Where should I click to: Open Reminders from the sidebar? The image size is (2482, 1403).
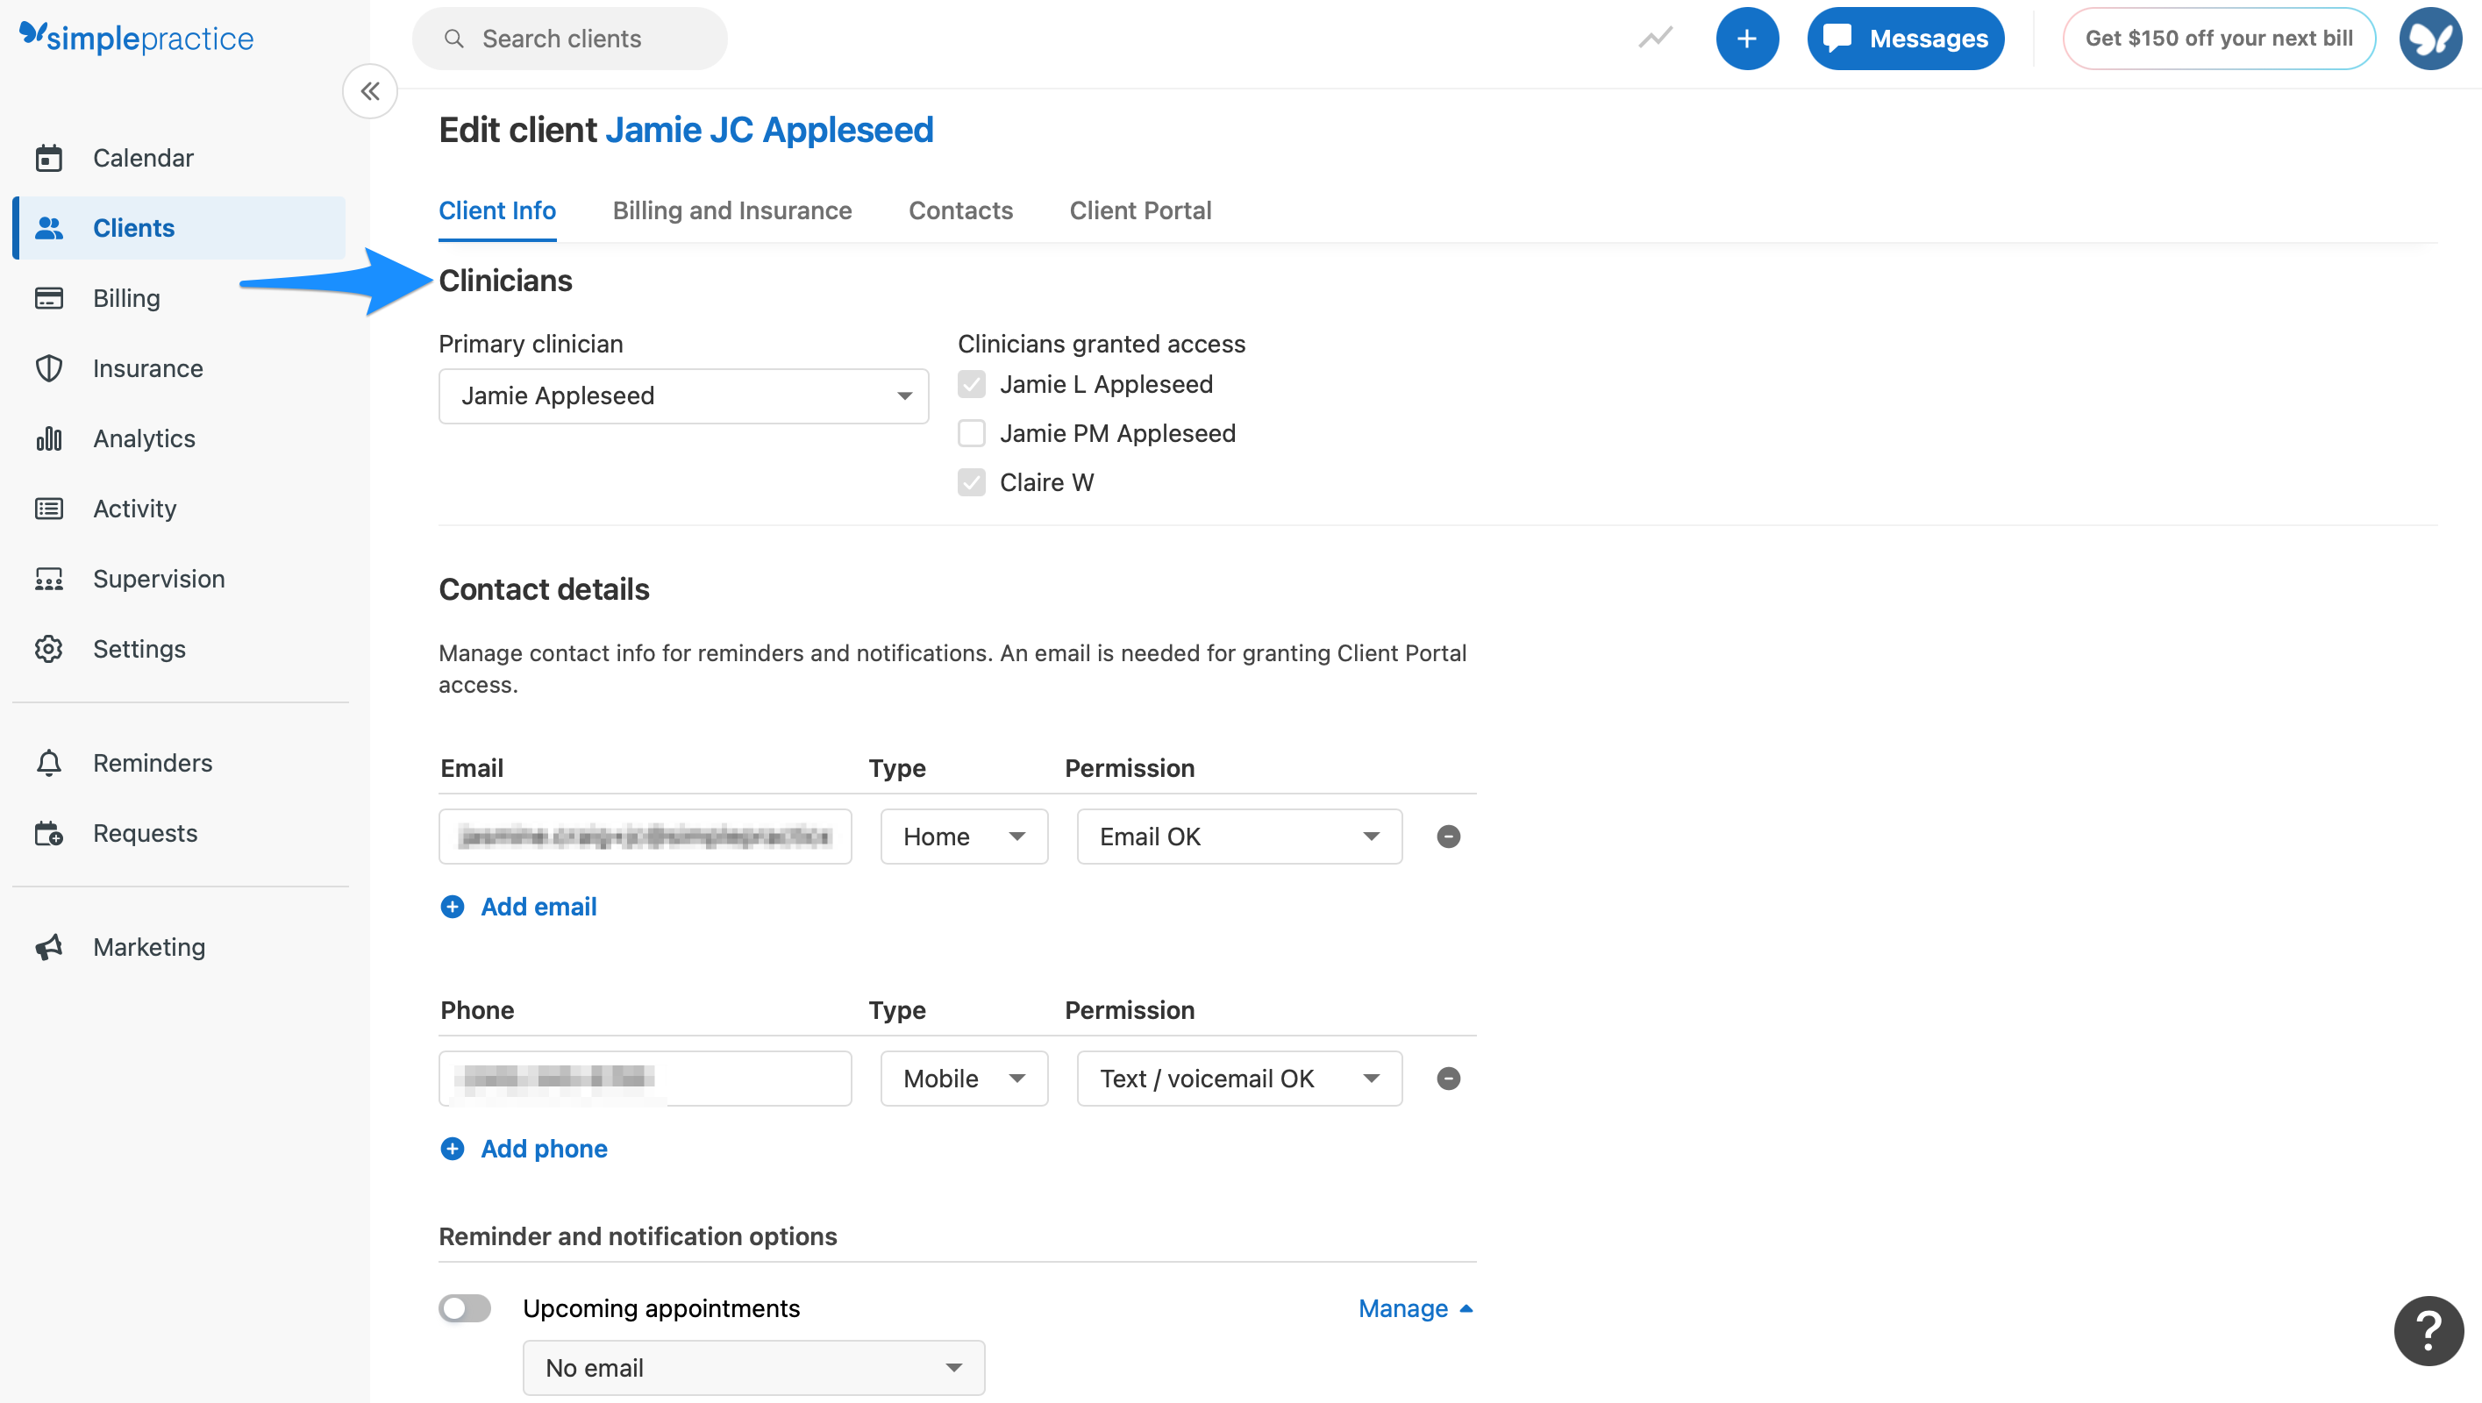[153, 762]
